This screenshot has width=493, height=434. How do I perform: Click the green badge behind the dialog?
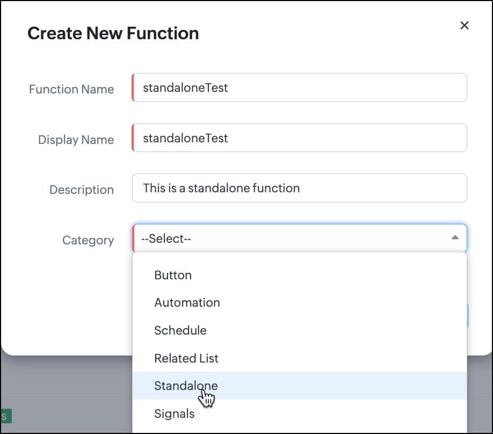tap(5, 416)
